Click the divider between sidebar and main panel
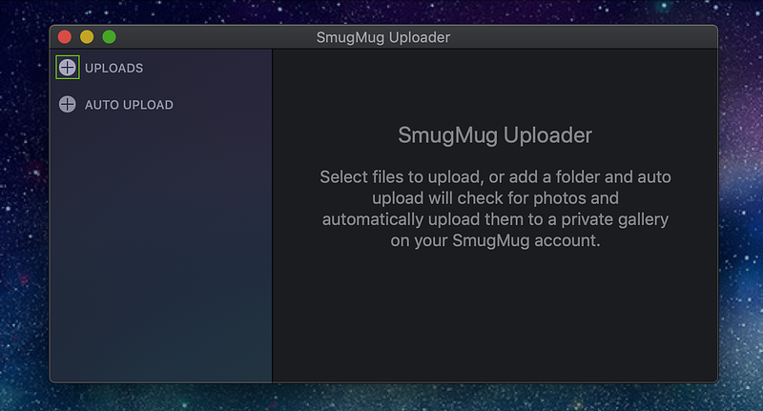 coord(272,216)
